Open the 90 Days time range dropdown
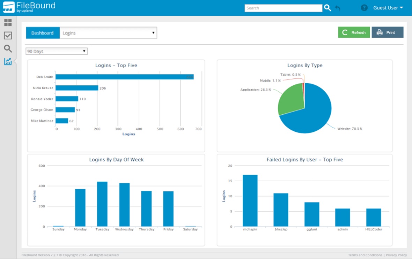This screenshot has height=259, width=412. pos(57,51)
